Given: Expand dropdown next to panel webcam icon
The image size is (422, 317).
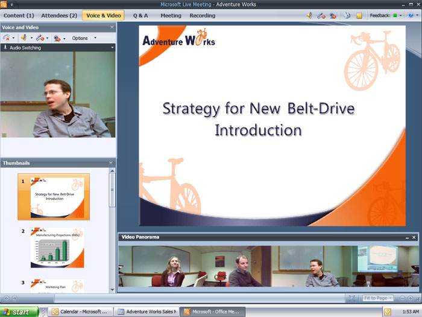Looking at the screenshot, I should (x=64, y=39).
